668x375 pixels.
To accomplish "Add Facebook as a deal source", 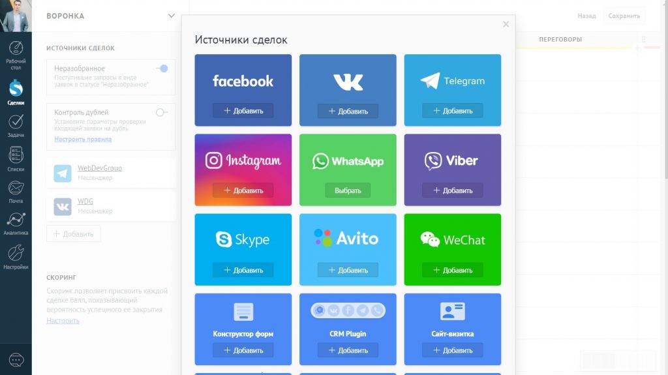I will 243,111.
